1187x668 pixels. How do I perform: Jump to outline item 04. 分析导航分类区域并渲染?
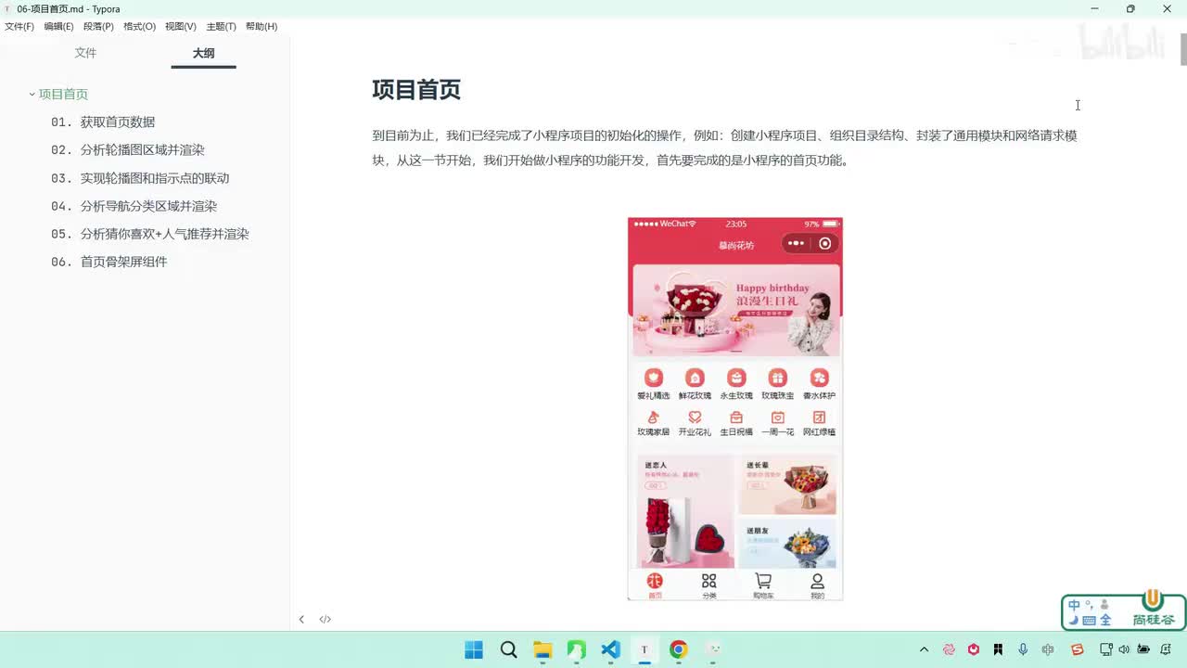[x=134, y=206]
